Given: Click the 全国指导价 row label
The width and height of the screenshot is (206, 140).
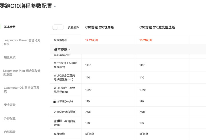Looking at the screenshot, I should click(x=61, y=40).
